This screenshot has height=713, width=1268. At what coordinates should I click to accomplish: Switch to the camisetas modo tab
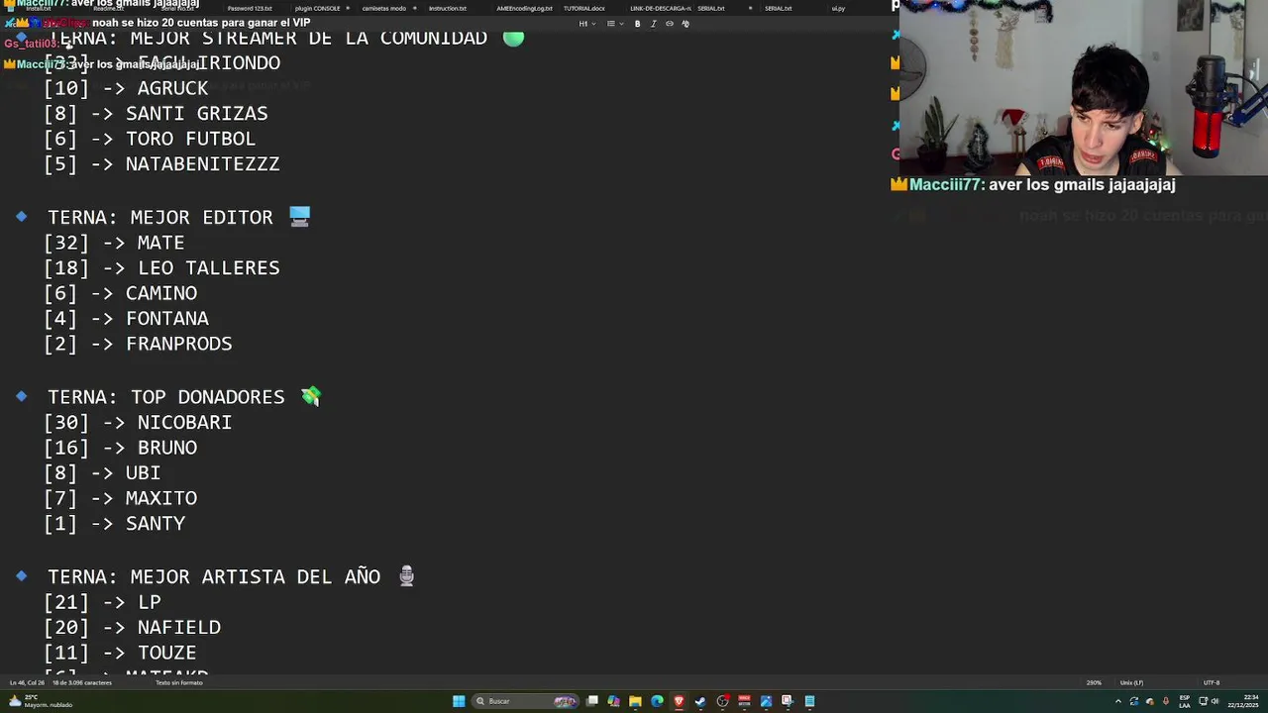click(384, 8)
